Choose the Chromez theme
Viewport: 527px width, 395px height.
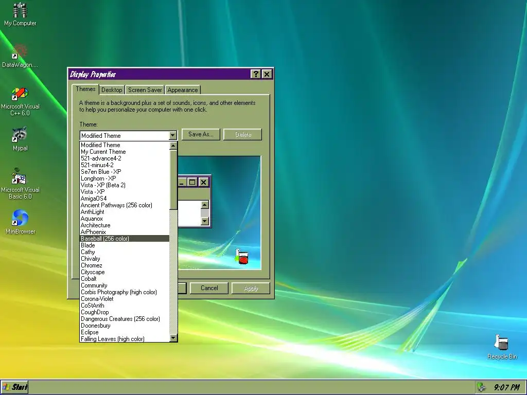click(125, 265)
